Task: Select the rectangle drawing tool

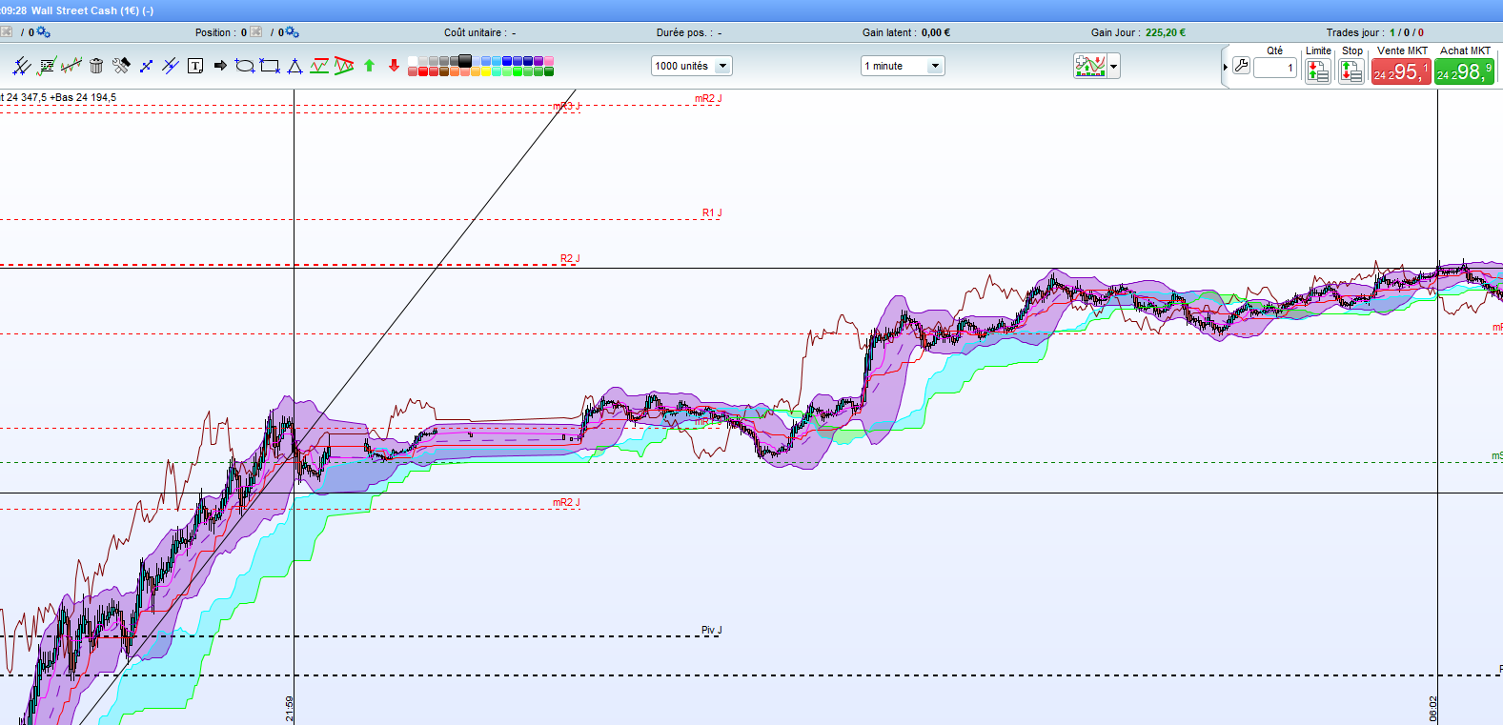Action: click(x=270, y=66)
